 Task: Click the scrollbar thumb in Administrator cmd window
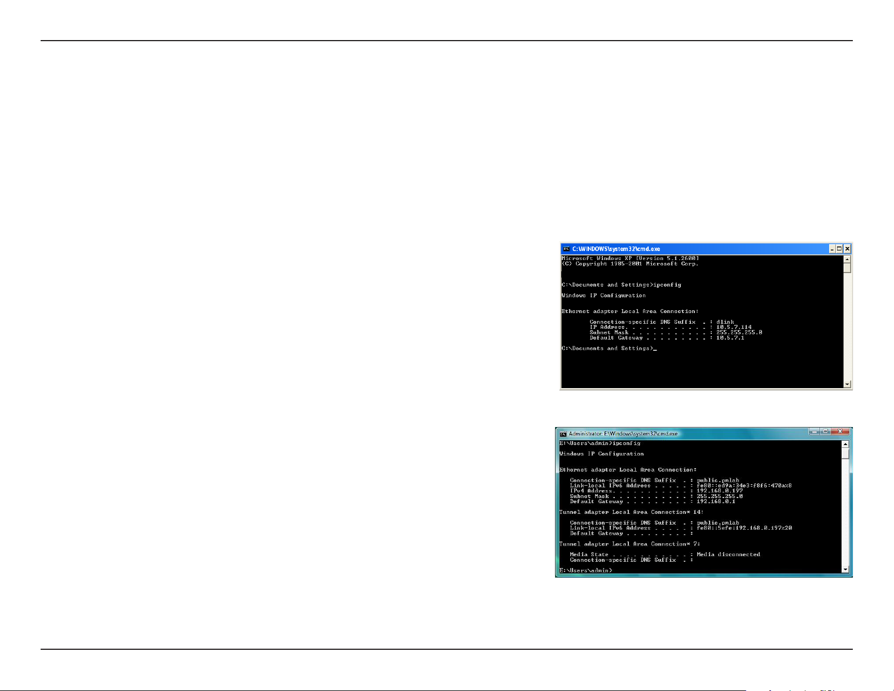(x=845, y=453)
